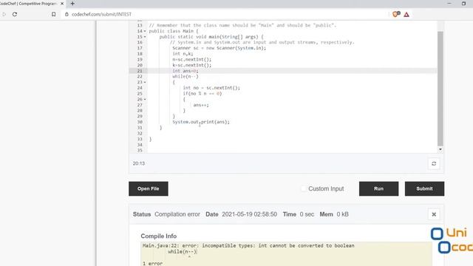Click the browser forward arrow icon
Viewport: 473px width, 266px height.
[4, 14]
